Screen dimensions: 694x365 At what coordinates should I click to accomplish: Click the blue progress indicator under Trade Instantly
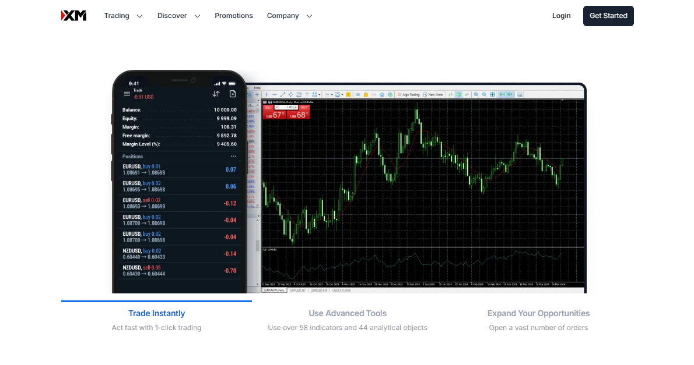156,301
